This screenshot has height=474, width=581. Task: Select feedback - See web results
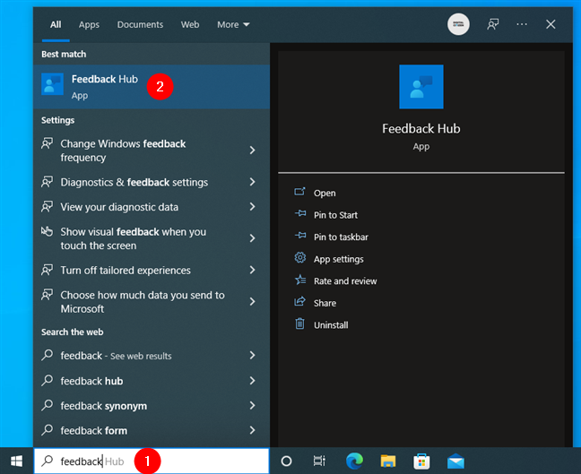point(152,356)
